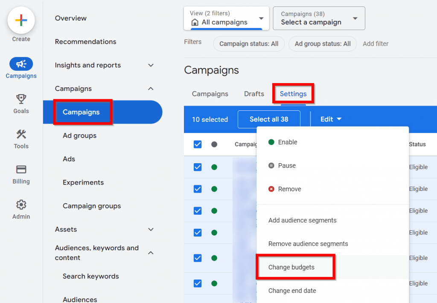This screenshot has height=303, width=437.
Task: Open Billing via the credit card icon
Action: 21,170
